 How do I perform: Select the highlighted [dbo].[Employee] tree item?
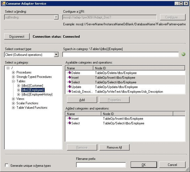click(33, 90)
